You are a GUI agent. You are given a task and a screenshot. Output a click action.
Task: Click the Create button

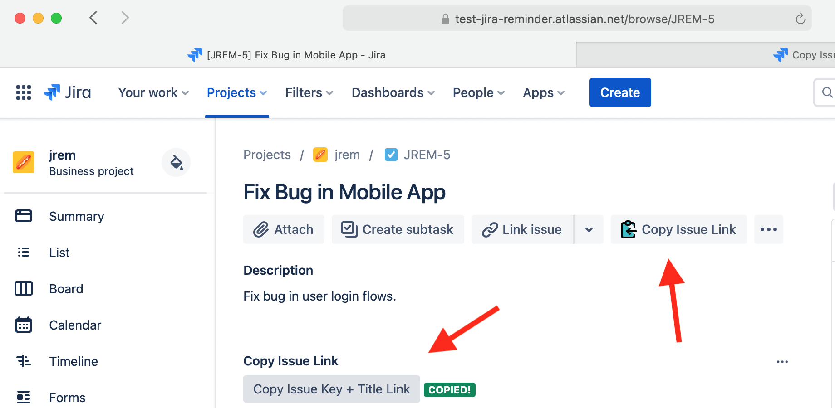[x=620, y=92]
